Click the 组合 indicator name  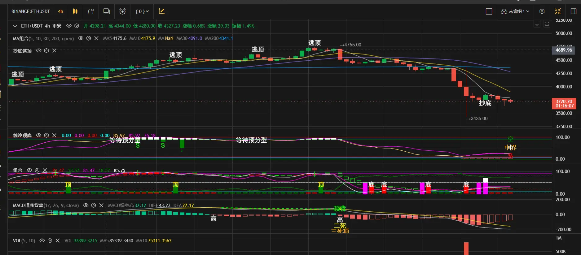[18, 171]
